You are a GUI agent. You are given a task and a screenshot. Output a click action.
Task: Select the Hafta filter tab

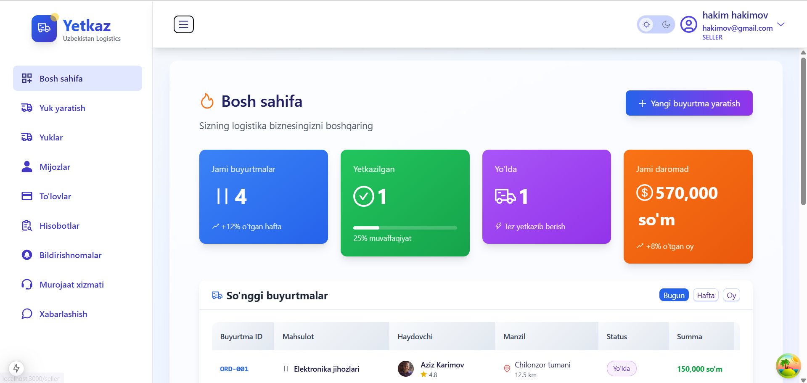[706, 295]
